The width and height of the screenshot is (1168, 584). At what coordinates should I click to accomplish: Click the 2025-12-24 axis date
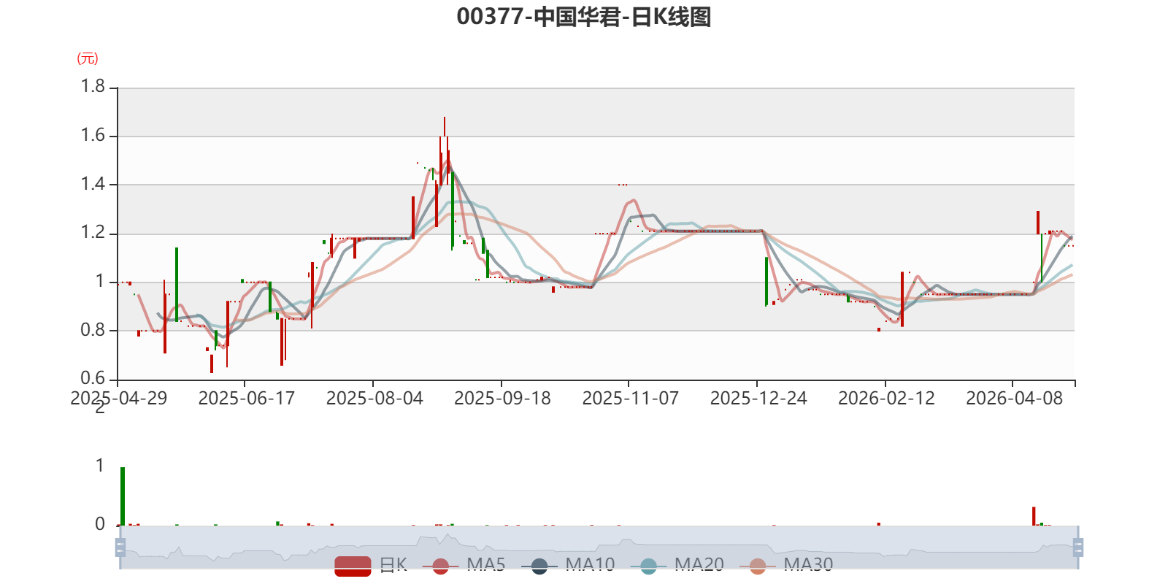(758, 399)
